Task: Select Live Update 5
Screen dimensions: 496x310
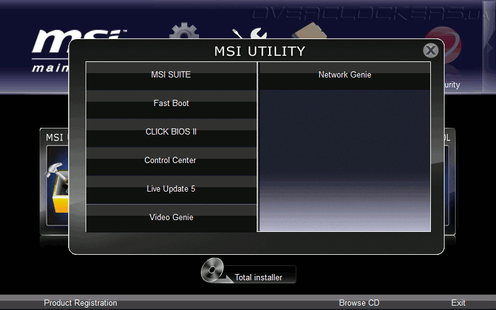Action: click(171, 190)
